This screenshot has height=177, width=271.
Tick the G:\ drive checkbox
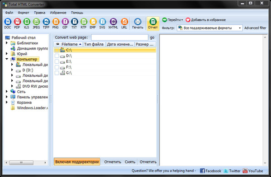57,73
